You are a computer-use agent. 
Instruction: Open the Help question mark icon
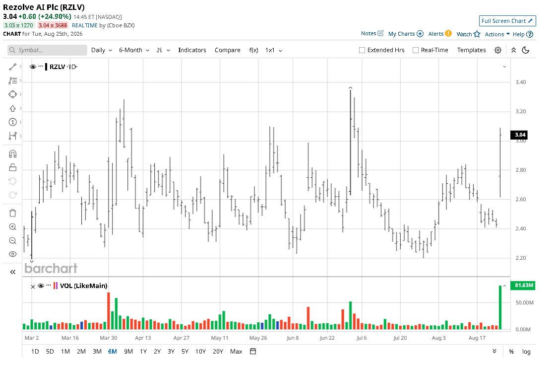(x=530, y=34)
